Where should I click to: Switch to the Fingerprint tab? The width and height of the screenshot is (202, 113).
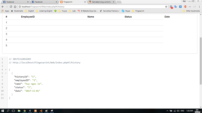click(73, 2)
